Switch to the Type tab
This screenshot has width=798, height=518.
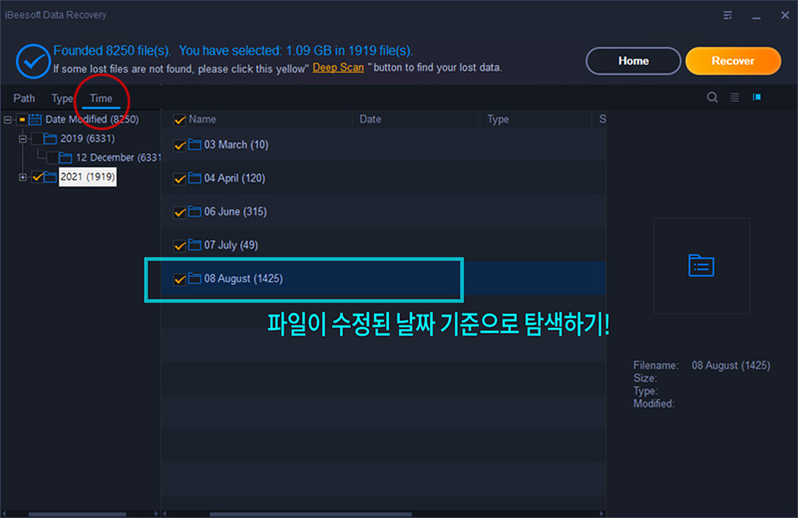[62, 98]
